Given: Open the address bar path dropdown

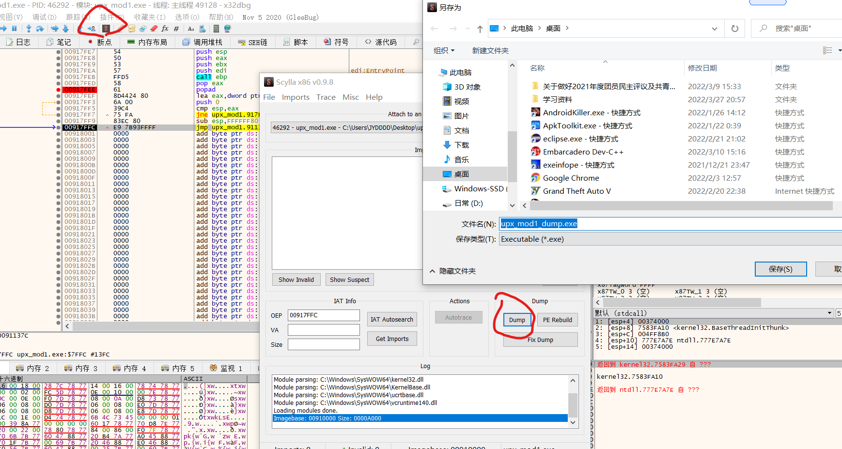Looking at the screenshot, I should point(714,29).
